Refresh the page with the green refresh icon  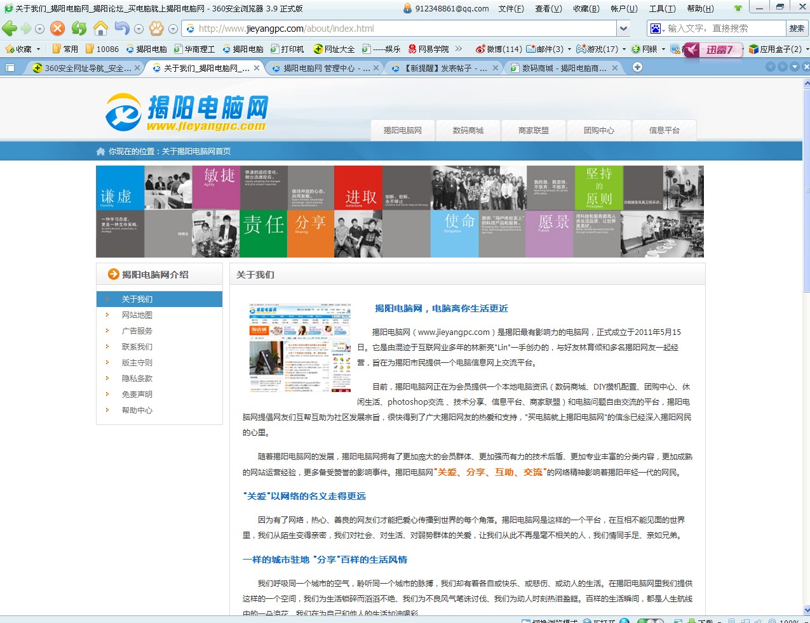click(79, 29)
